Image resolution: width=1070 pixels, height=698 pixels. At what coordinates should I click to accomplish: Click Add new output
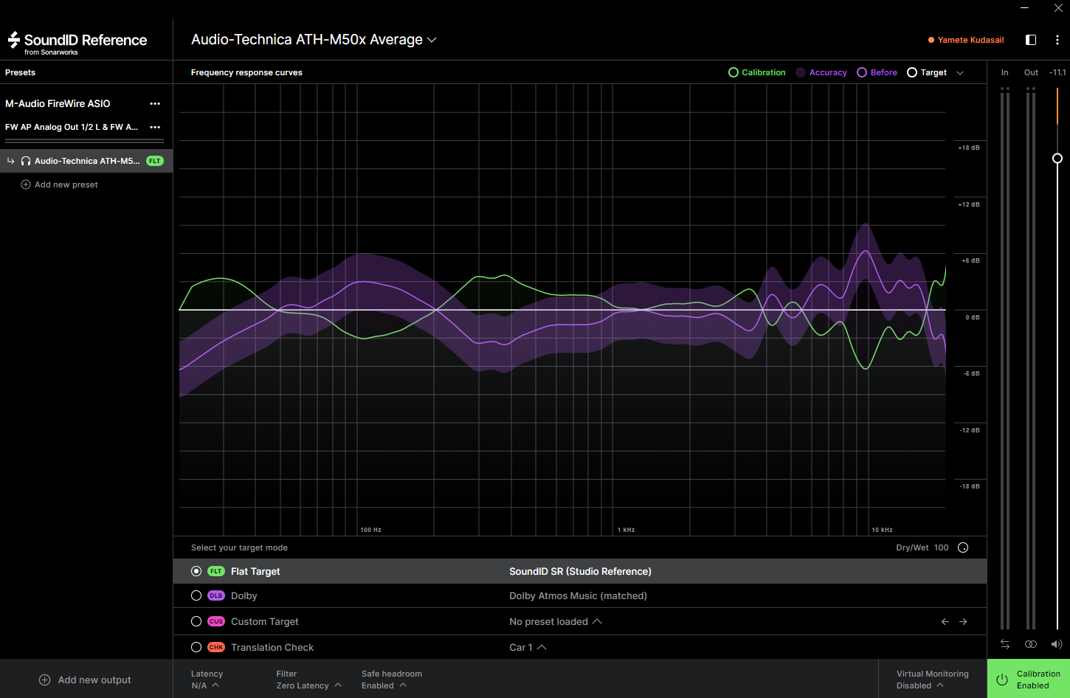point(85,680)
